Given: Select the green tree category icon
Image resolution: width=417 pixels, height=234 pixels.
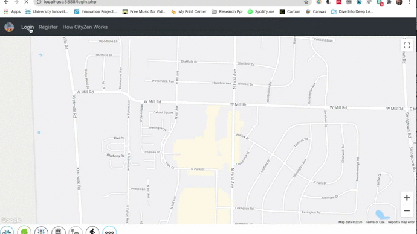Looking at the screenshot, I should tap(24, 230).
